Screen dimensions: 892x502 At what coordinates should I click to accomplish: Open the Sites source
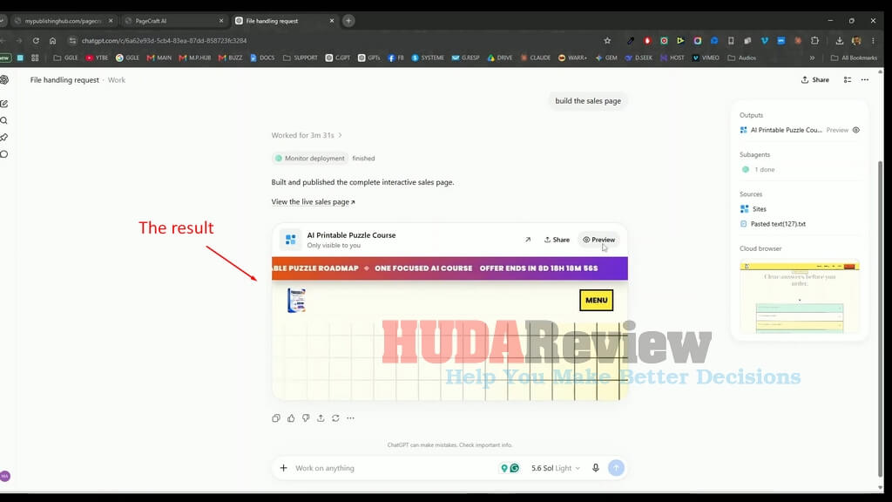[x=753, y=209]
